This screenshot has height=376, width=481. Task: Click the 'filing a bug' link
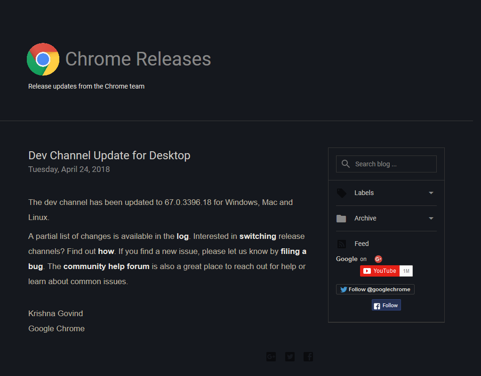point(293,251)
